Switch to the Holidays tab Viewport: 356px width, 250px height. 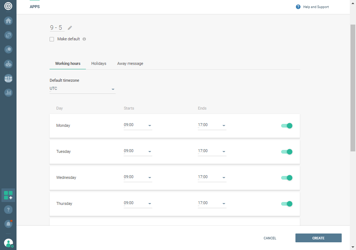pyautogui.click(x=99, y=63)
